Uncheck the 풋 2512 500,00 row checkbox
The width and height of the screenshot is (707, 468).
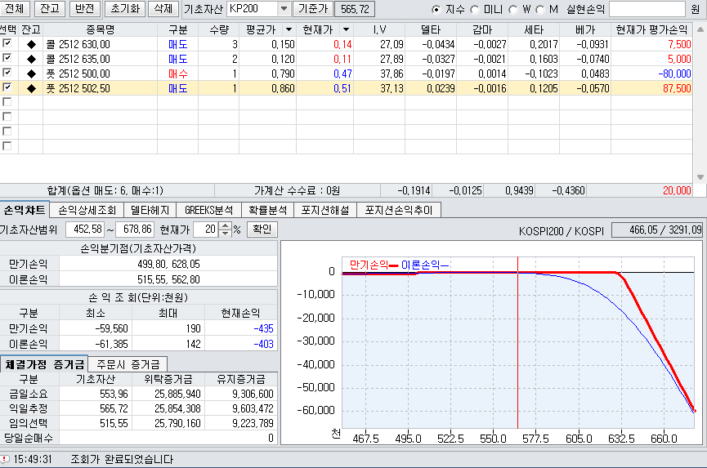[7, 73]
